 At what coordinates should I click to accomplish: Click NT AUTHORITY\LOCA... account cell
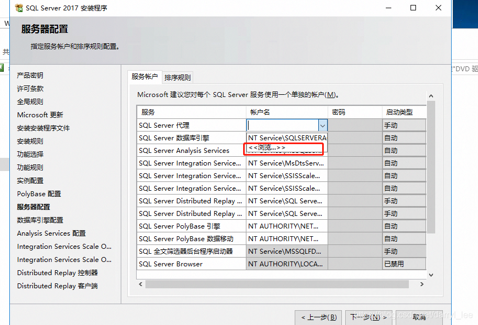pyautogui.click(x=287, y=264)
